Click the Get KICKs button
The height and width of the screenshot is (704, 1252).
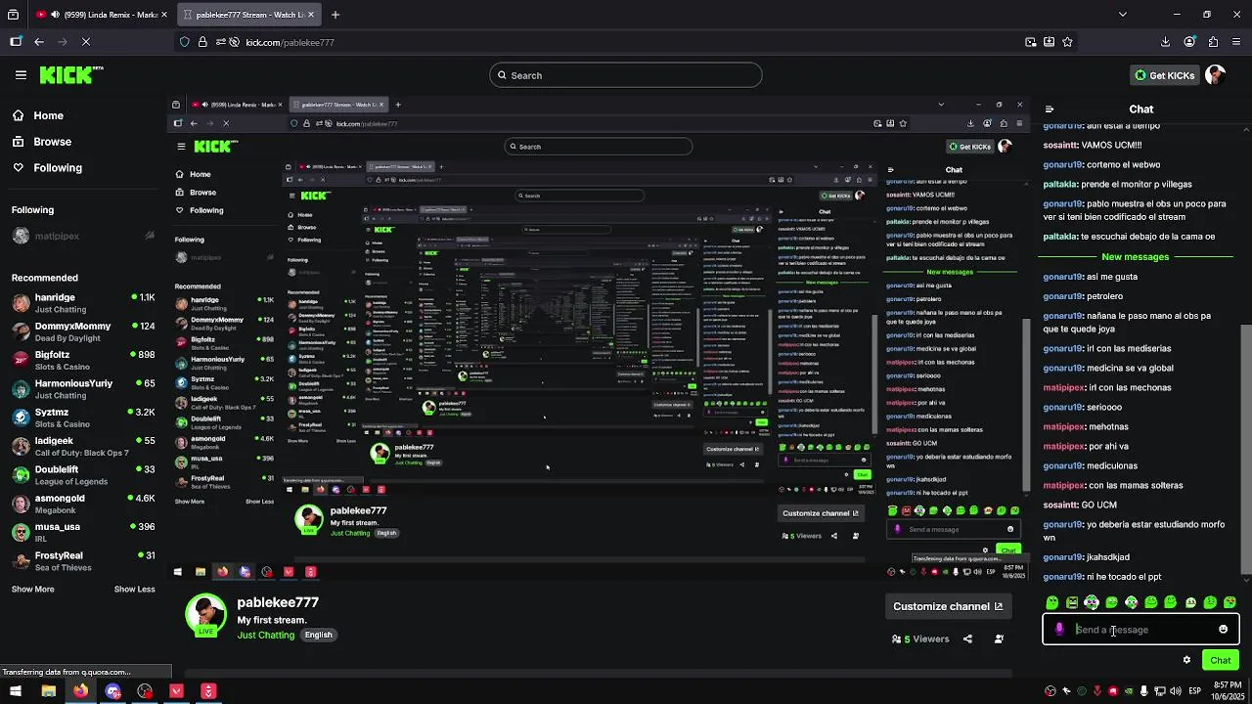tap(1164, 75)
